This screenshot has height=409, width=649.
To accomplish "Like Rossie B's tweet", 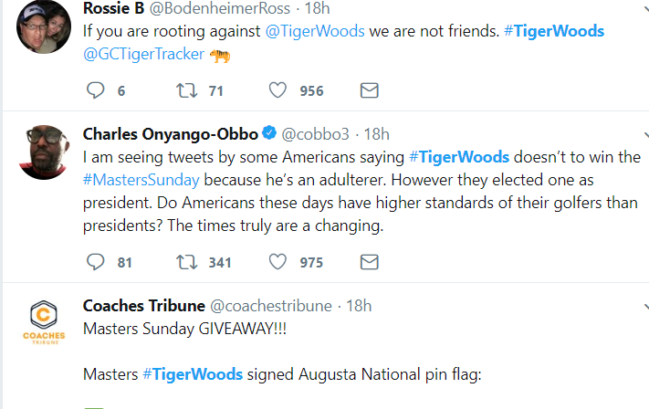I will 279,90.
